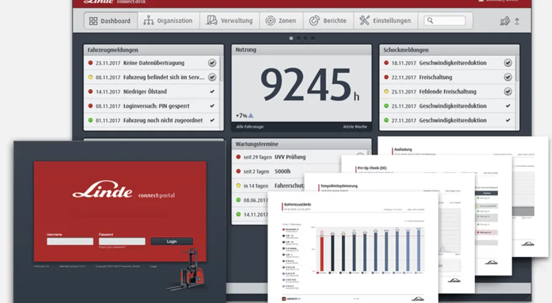This screenshot has height=303, width=552.
Task: Click the upload arrow icon
Action: point(517,21)
